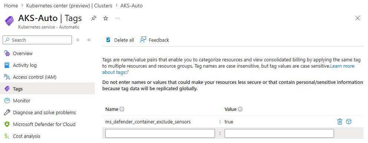The width and height of the screenshot is (368, 143).
Task: Click the Delete all trash icon
Action: [108, 40]
